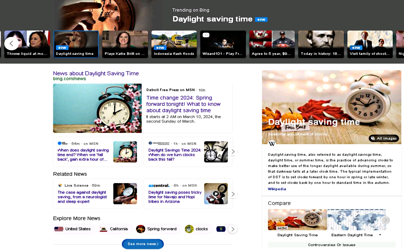Click the azcentral source logo
404x250 pixels.
click(159, 185)
